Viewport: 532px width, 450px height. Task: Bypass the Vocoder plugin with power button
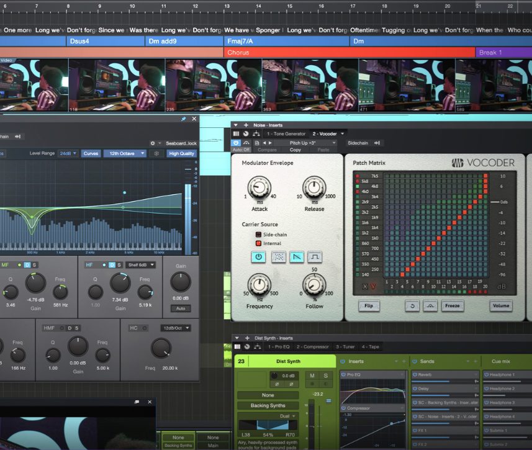(236, 143)
